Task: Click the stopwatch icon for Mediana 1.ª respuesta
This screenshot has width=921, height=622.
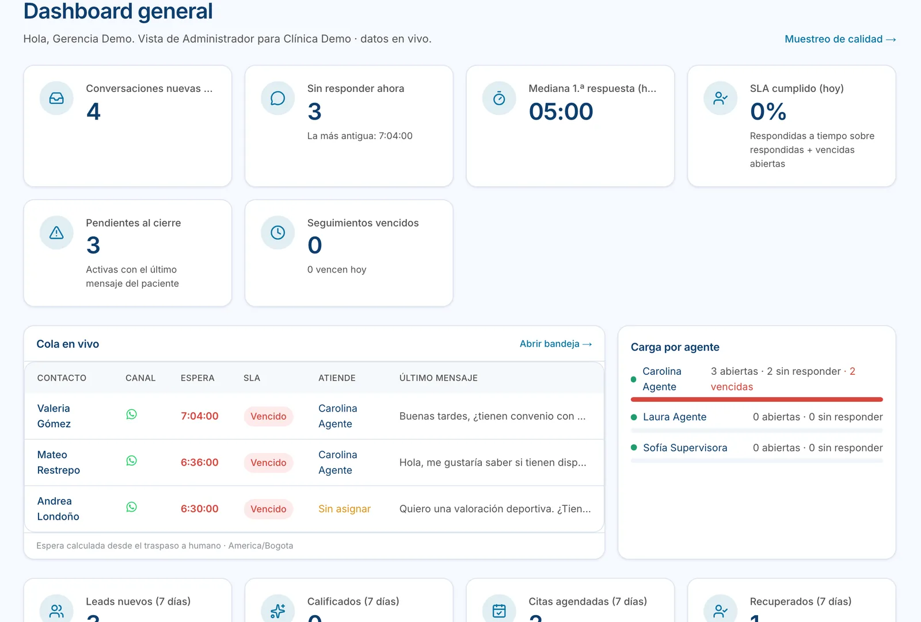Action: 499,98
